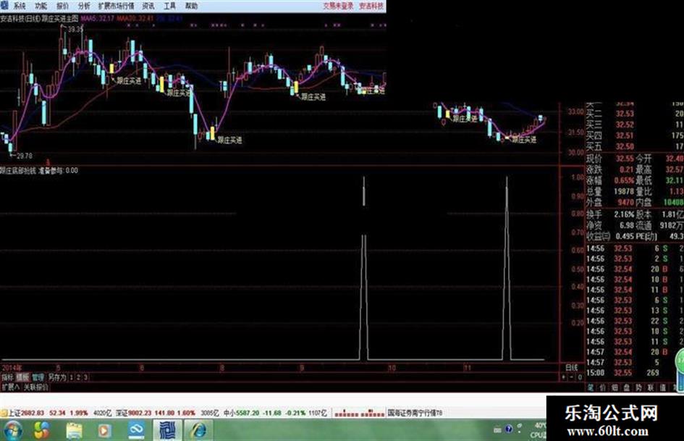Viewport: 684px width, 441px height.
Task: Click the application logo icon beside 系统
Action: point(5,5)
